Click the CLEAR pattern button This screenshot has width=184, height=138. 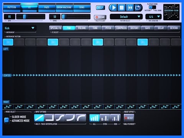(100, 17)
